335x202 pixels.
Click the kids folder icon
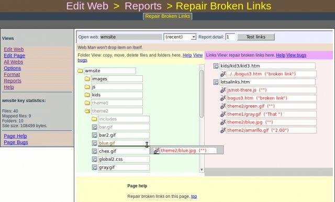pos(87,95)
